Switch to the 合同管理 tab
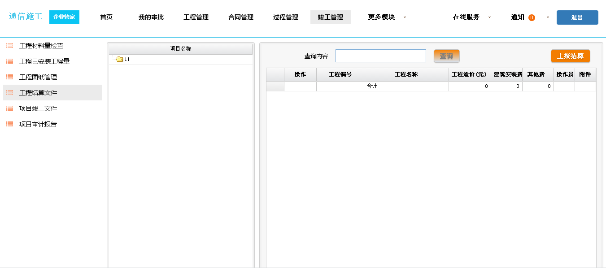The width and height of the screenshot is (606, 268). tap(241, 17)
